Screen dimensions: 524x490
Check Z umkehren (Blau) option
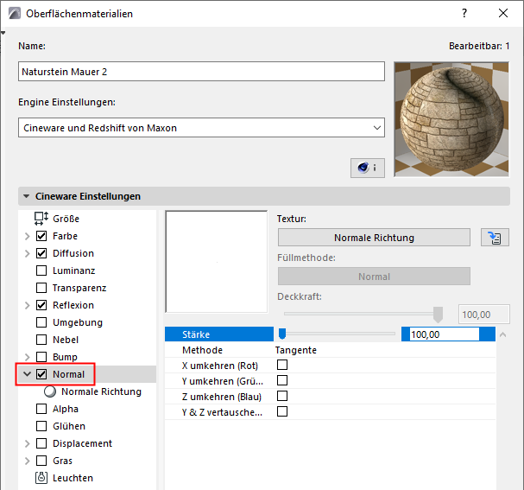[282, 396]
